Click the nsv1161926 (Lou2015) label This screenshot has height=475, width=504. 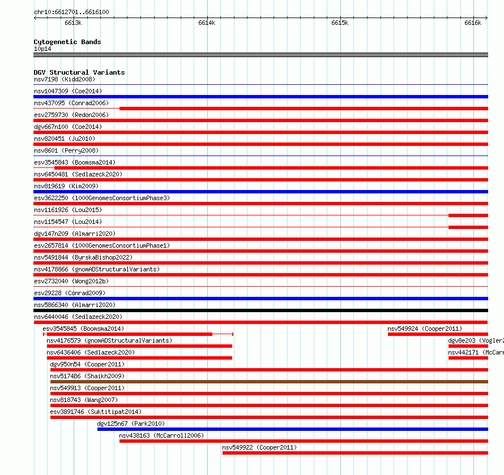point(68,210)
